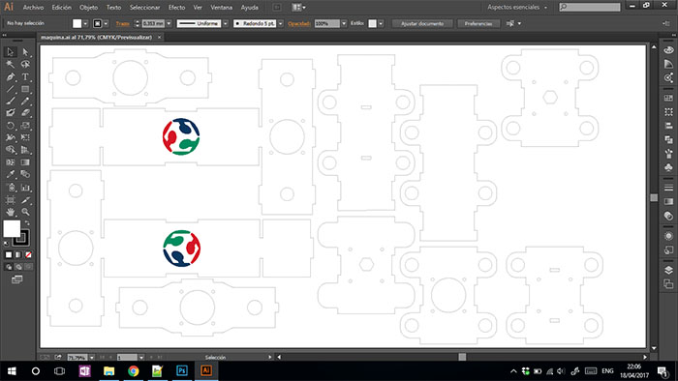
Task: Open the Objeto menu
Action: (x=89, y=8)
